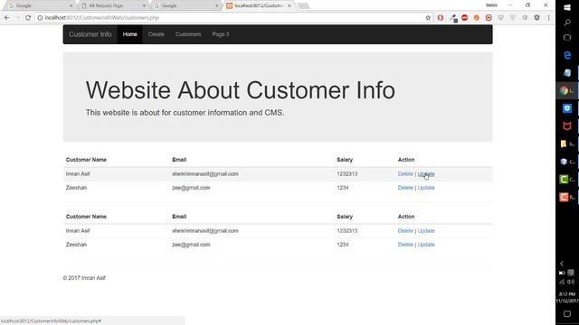Open the Page 3 nav item

[x=221, y=34]
